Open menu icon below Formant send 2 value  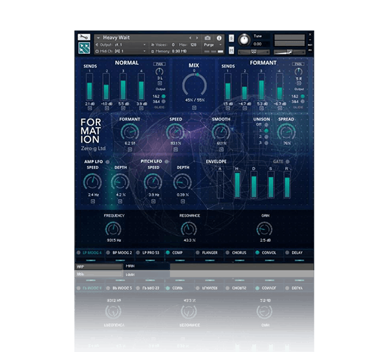[x=244, y=108]
